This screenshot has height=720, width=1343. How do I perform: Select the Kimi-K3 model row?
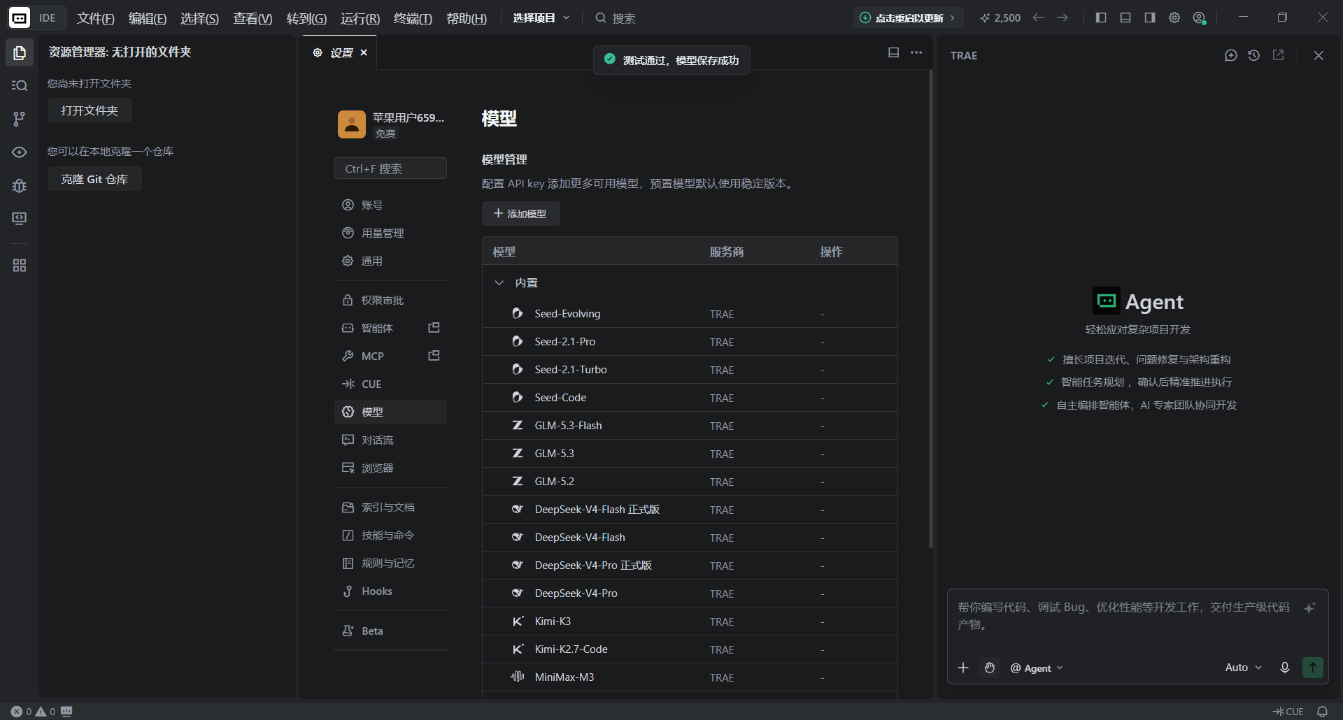(690, 621)
